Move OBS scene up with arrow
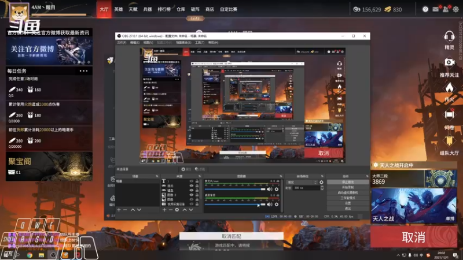 [133, 210]
